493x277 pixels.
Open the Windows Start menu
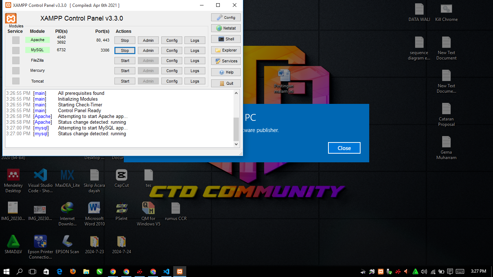(x=6, y=272)
